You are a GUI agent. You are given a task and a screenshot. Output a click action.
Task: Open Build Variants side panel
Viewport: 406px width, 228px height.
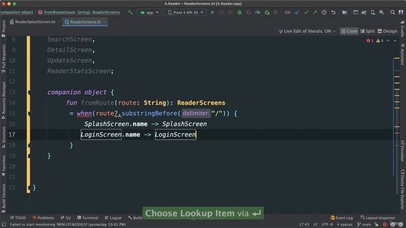tap(3, 198)
